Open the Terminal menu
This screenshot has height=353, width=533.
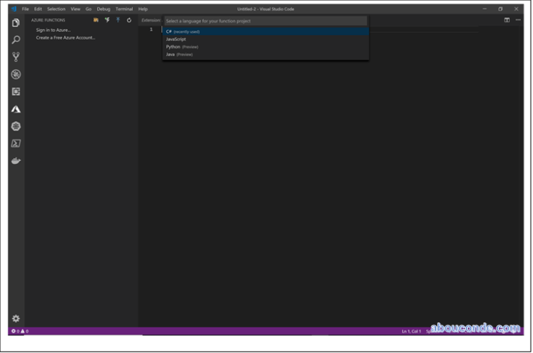point(124,9)
